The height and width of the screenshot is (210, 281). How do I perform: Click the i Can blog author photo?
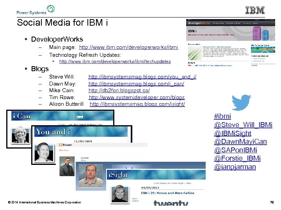[20, 136]
